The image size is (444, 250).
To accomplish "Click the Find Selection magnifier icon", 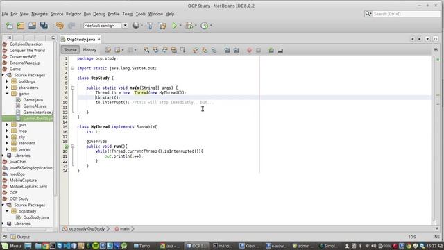I will (x=146, y=50).
